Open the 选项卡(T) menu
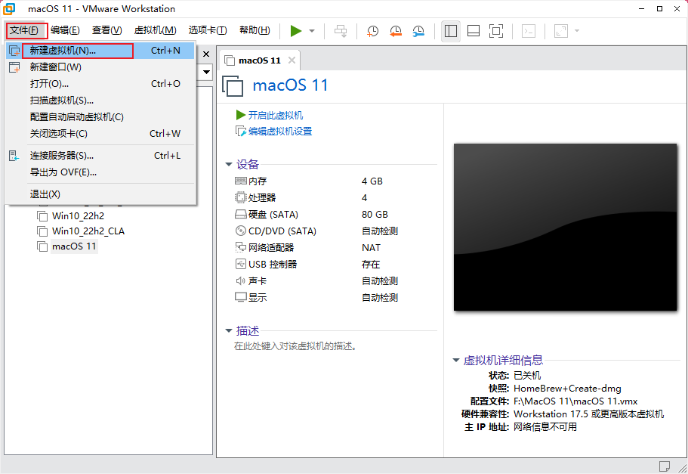 208,30
